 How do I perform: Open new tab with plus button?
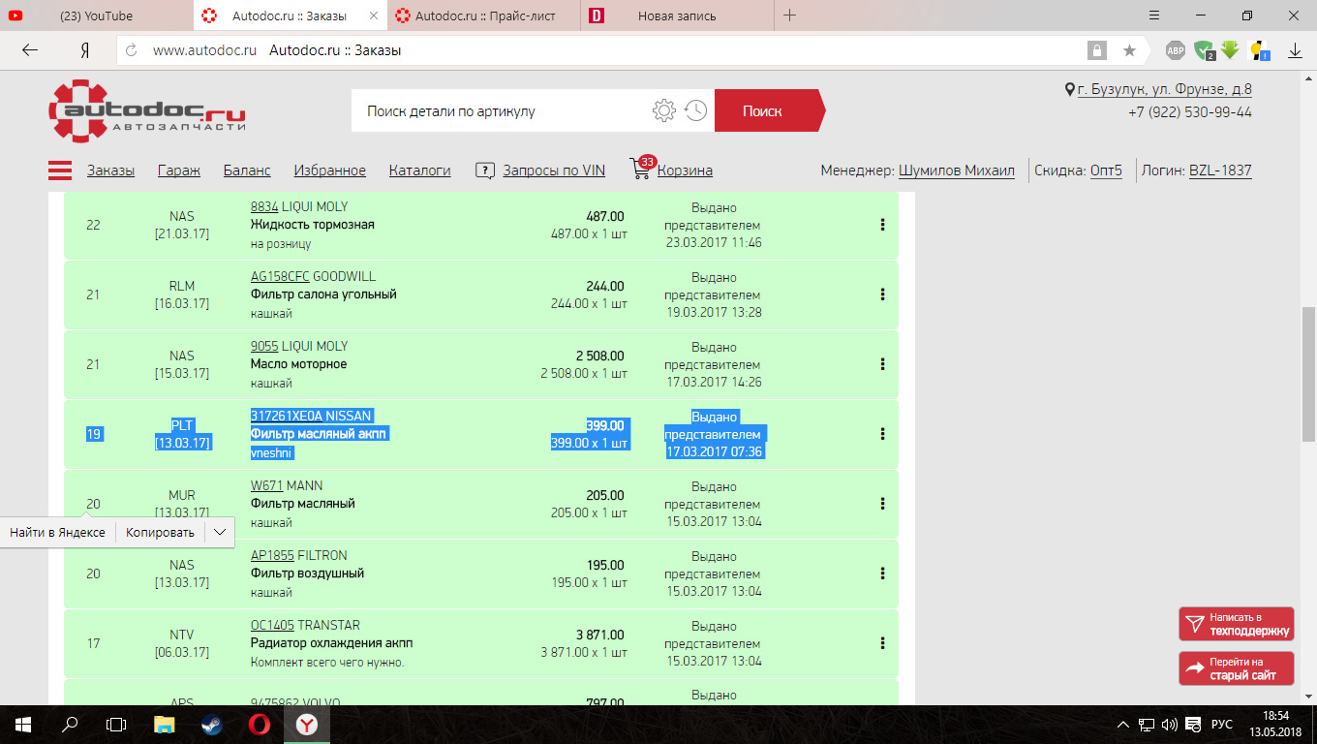[790, 15]
